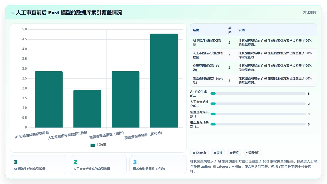Click the AI 初始生成的索引数量 chart bar
The width and height of the screenshot is (327, 184).
coord(49,99)
